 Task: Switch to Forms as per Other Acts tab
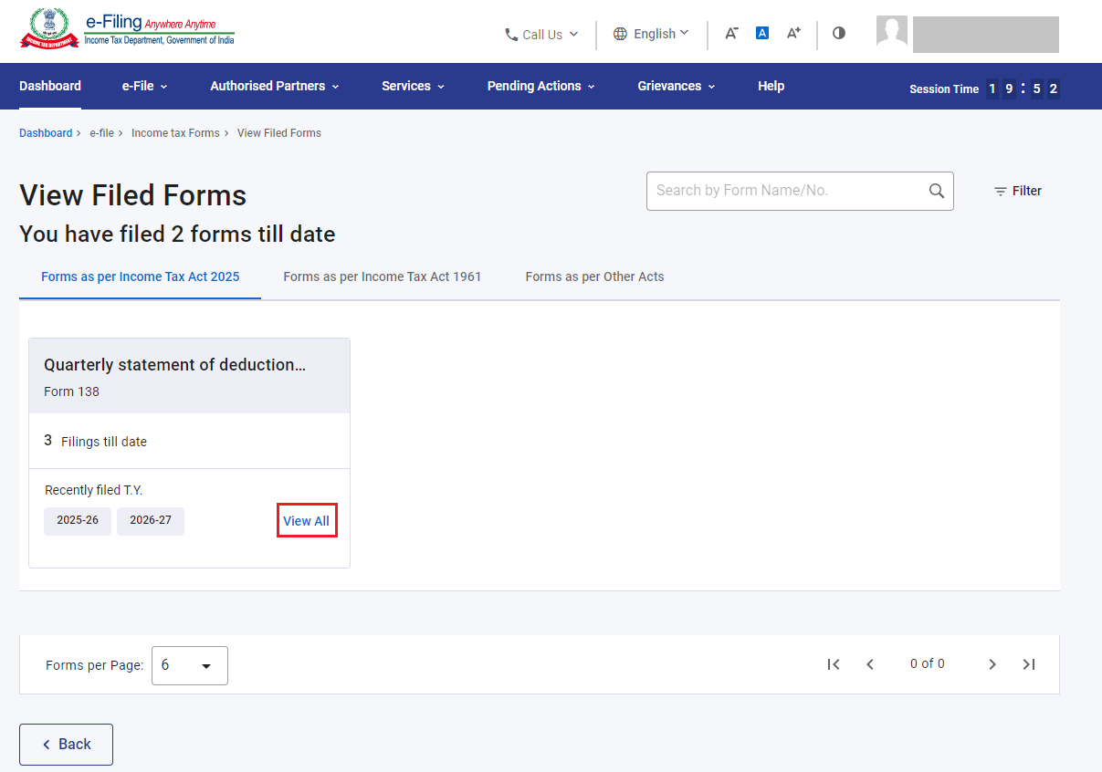(x=594, y=276)
